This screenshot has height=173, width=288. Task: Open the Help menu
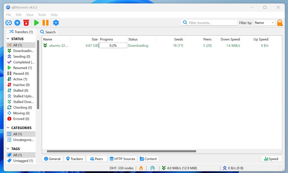pos(54,15)
